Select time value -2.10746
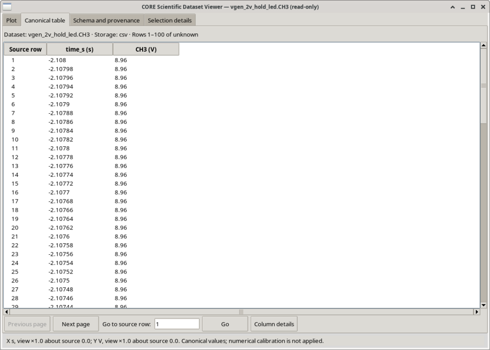Image resolution: width=490 pixels, height=350 pixels. 61,298
